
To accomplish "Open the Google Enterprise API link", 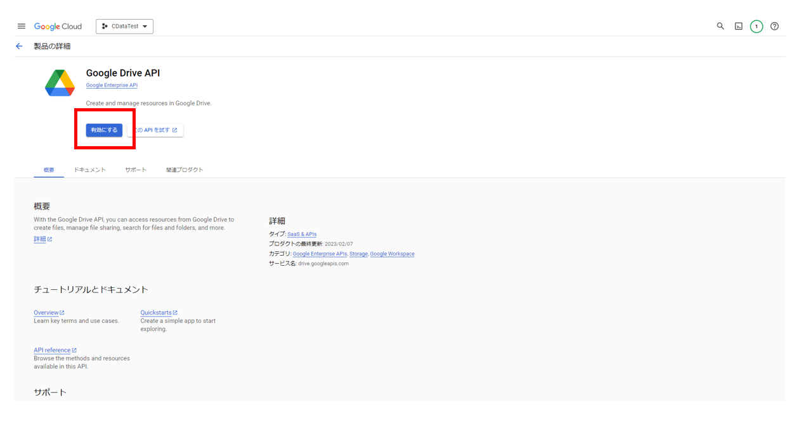I will tap(112, 85).
